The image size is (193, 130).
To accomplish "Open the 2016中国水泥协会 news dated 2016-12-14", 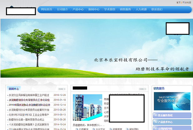I will click(x=29, y=105).
